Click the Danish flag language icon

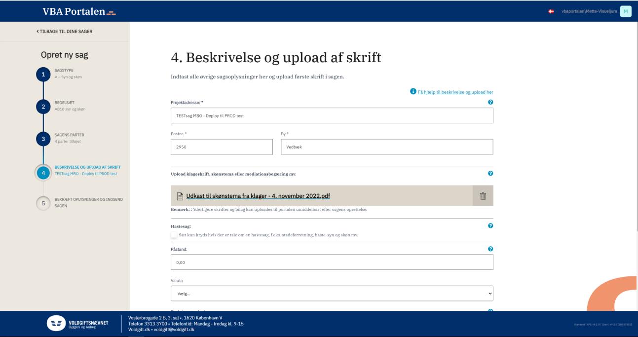click(x=551, y=11)
